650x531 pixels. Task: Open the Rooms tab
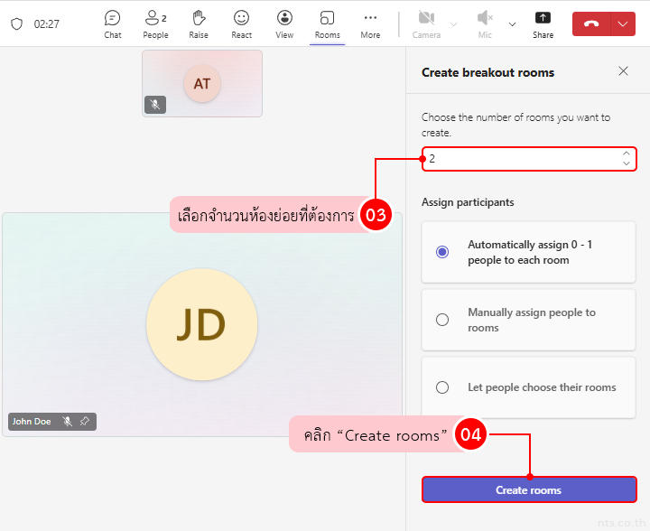pyautogui.click(x=327, y=23)
